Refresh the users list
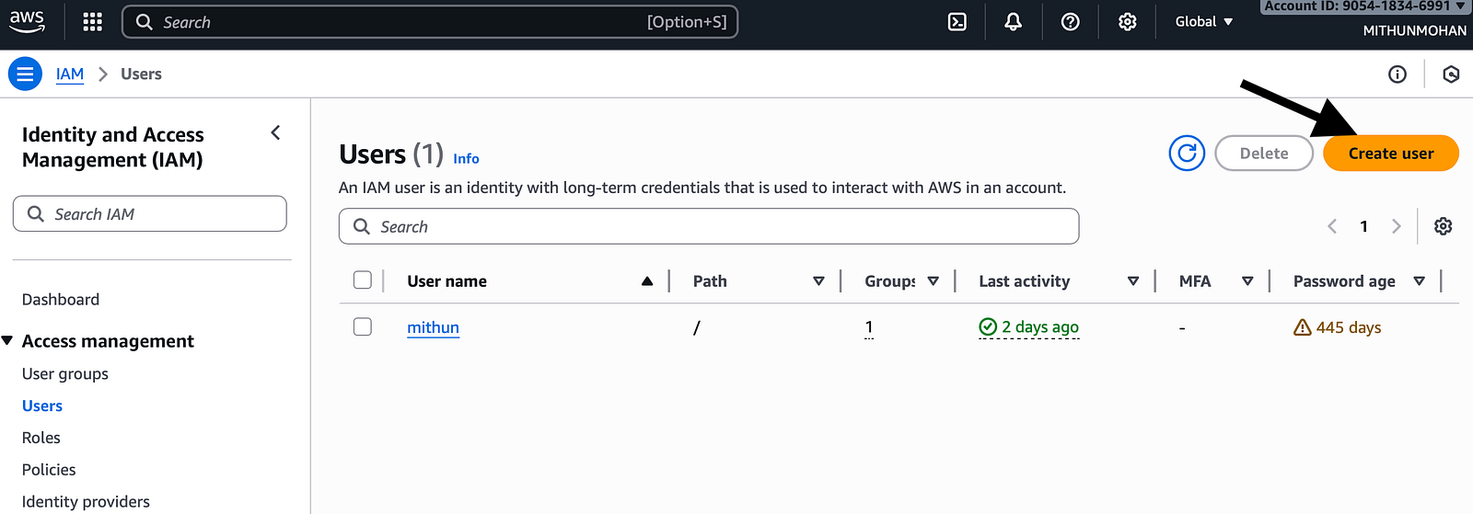 tap(1187, 154)
